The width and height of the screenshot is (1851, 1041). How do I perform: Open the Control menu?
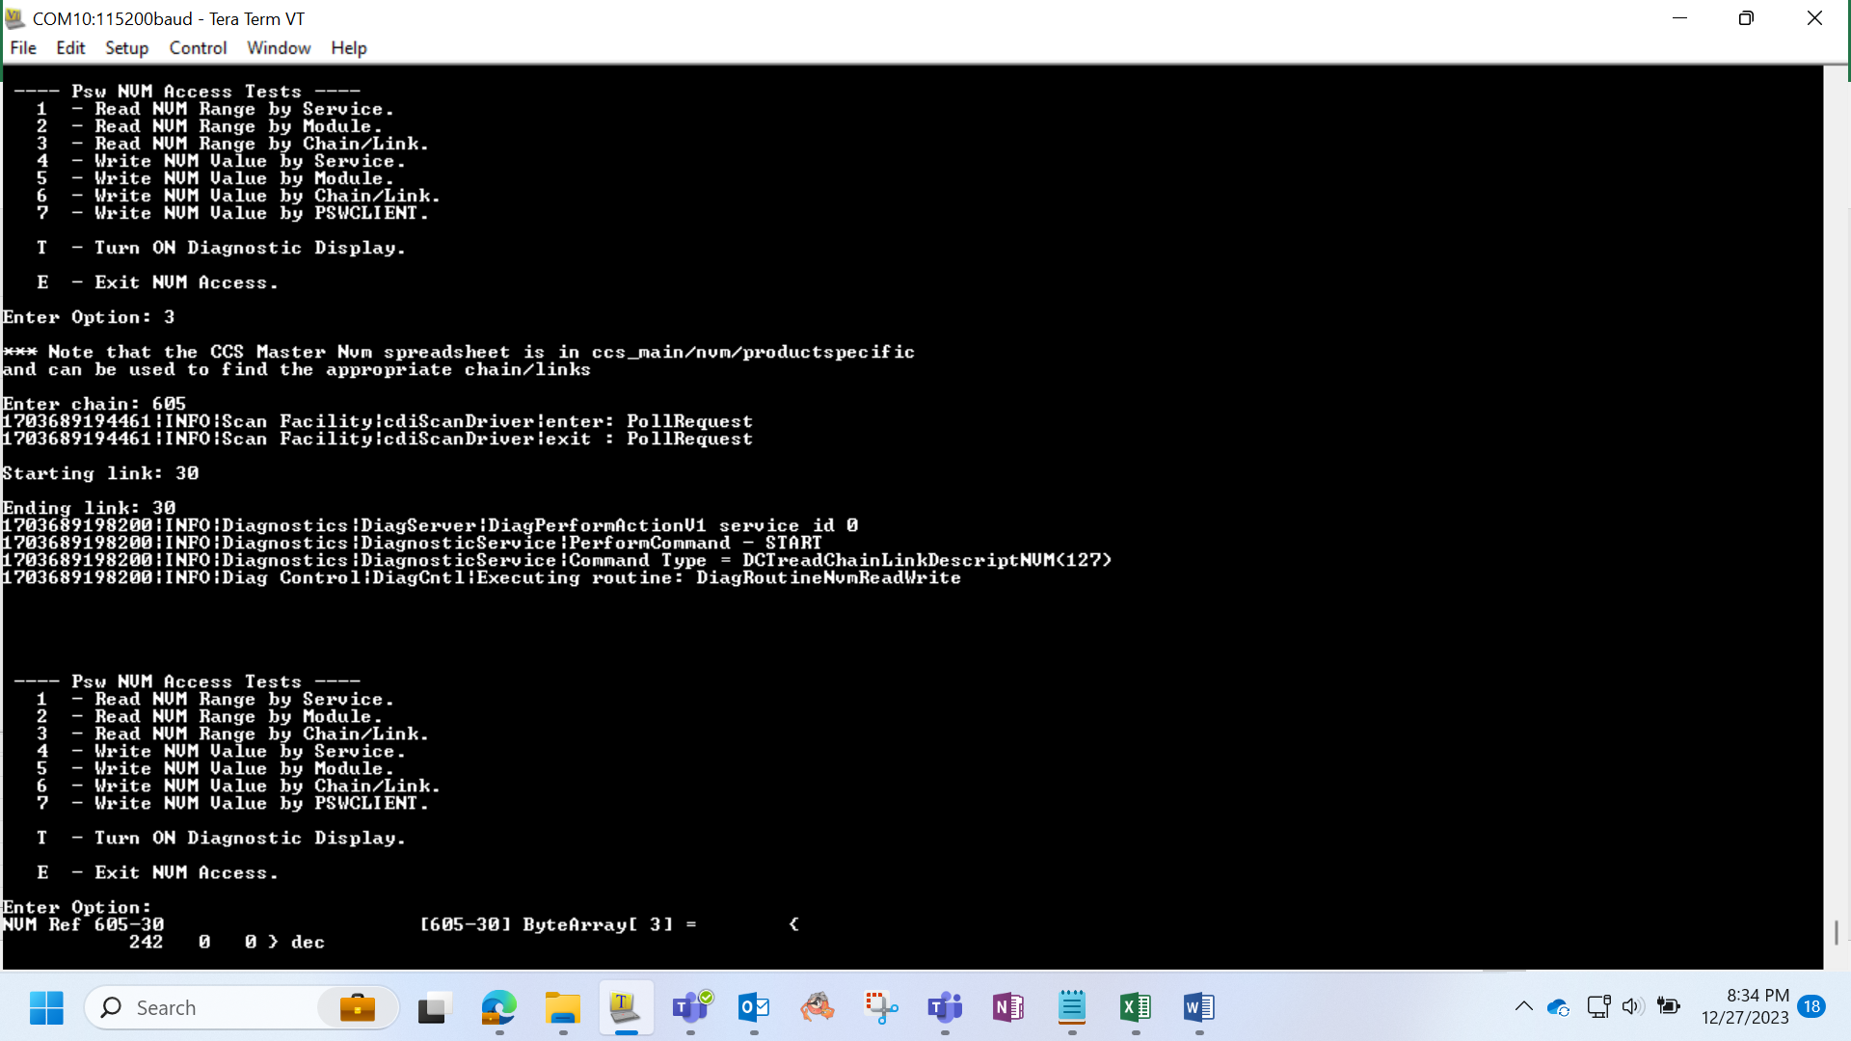click(x=198, y=47)
